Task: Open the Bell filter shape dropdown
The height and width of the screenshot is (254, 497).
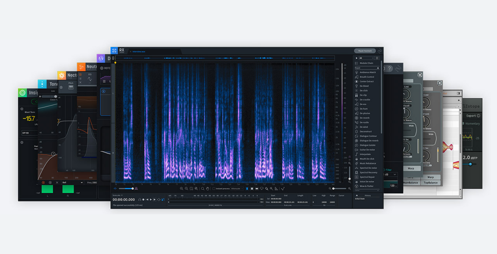Action: tap(72, 182)
